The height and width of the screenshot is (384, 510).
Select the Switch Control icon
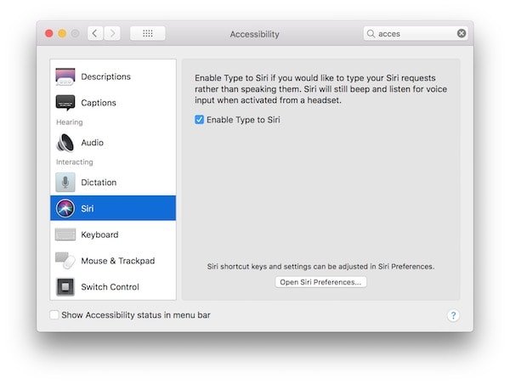(x=65, y=287)
